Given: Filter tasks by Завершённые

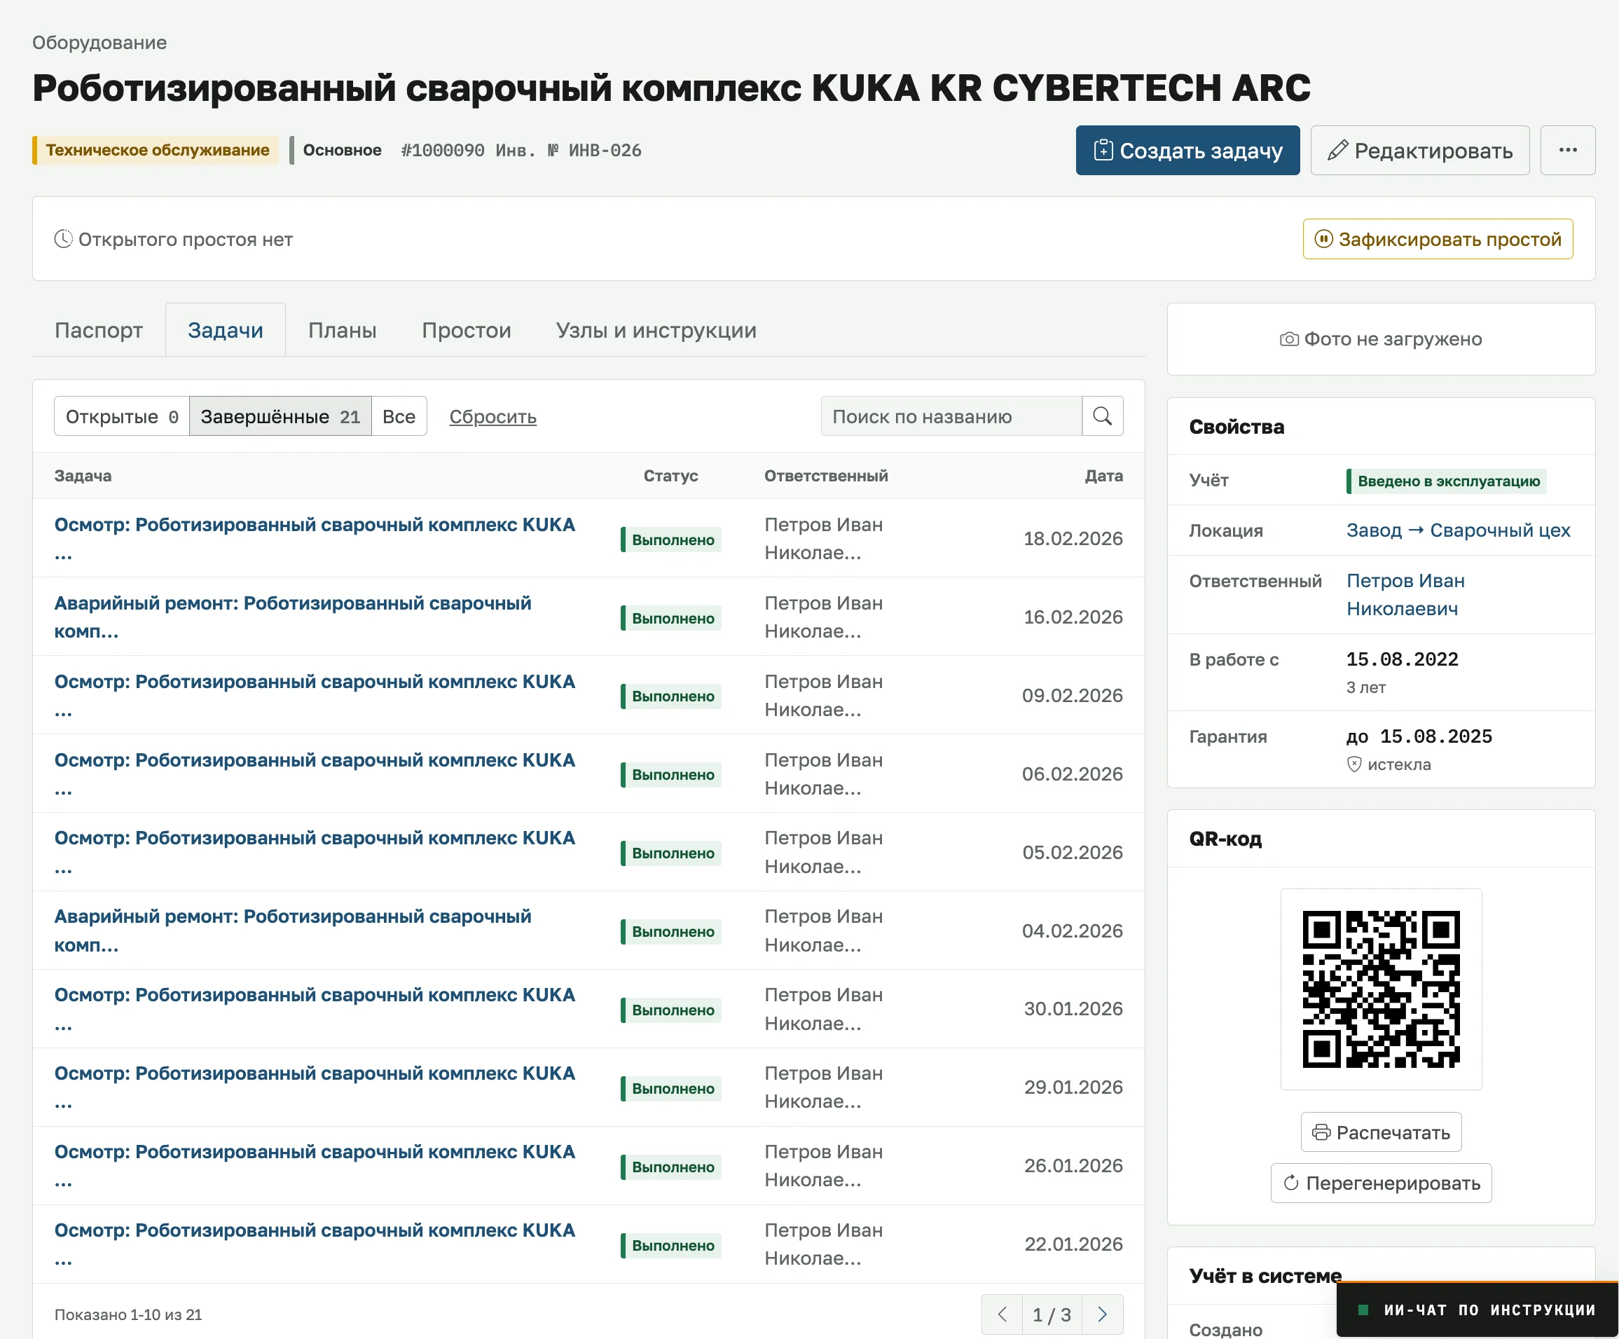Looking at the screenshot, I should click(x=281, y=416).
